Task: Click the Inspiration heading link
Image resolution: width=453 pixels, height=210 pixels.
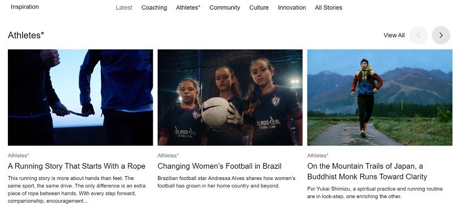Action: coord(24,7)
